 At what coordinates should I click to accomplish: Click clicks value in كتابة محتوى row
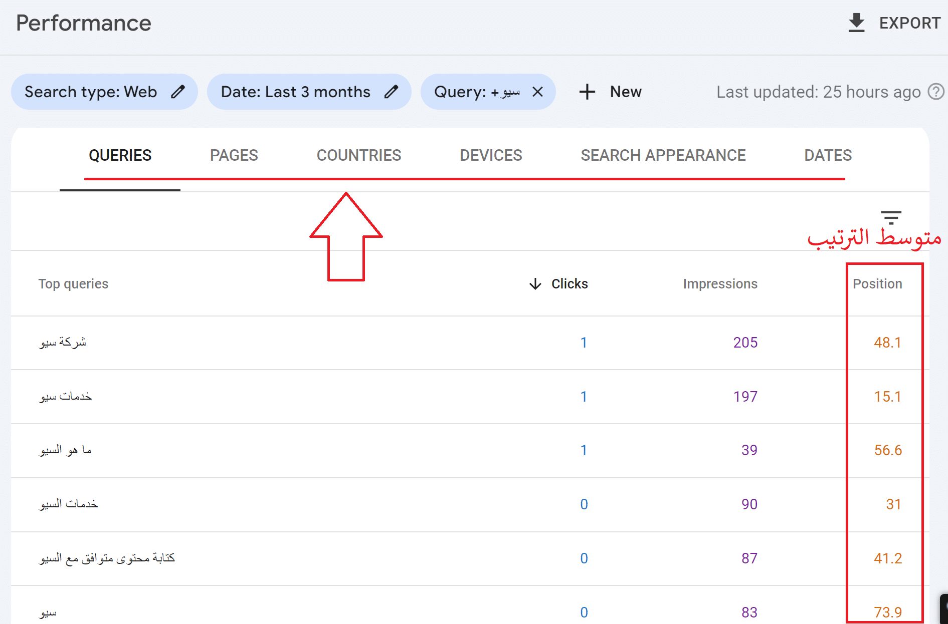coord(584,558)
